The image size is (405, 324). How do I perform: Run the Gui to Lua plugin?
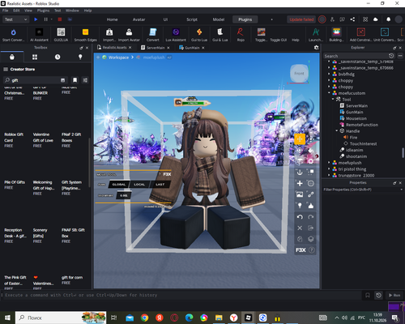coord(199,35)
